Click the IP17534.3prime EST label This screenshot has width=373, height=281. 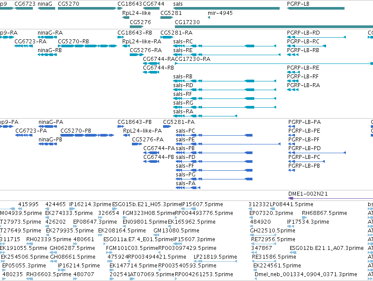pos(308,222)
